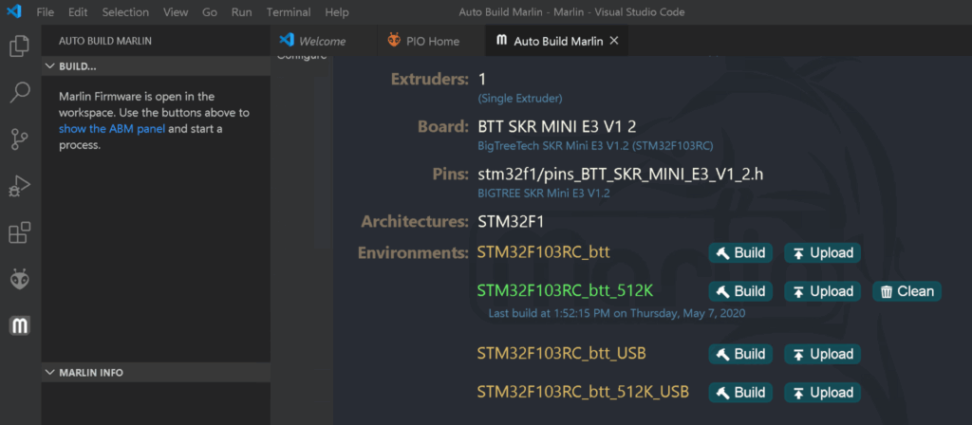
Task: Upload the STM32F103RC_btt_USB environment
Action: 823,355
